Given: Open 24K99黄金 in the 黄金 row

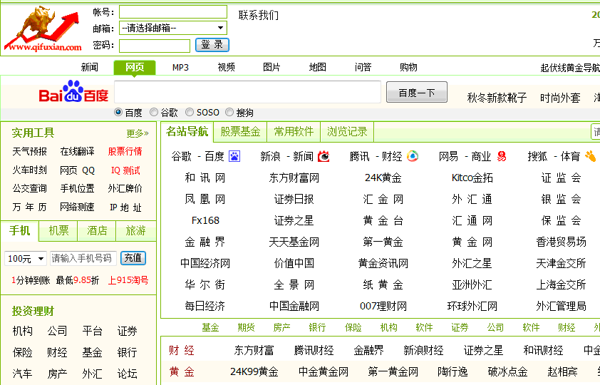Looking at the screenshot, I should click(254, 372).
